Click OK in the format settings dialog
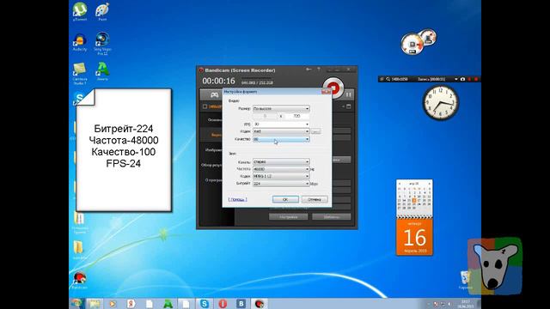 (x=285, y=199)
